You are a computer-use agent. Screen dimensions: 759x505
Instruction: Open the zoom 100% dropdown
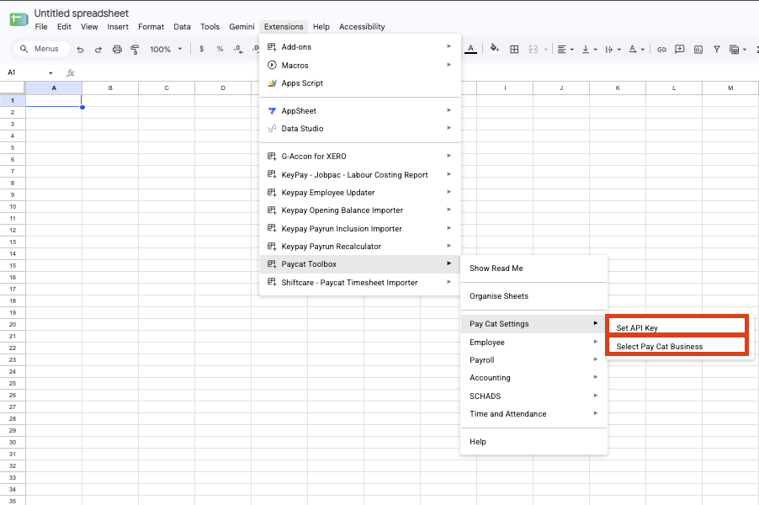(x=166, y=49)
